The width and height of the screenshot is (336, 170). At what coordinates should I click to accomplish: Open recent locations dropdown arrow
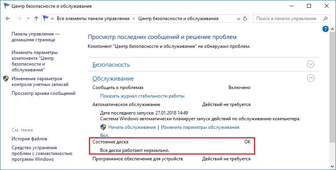(28, 19)
